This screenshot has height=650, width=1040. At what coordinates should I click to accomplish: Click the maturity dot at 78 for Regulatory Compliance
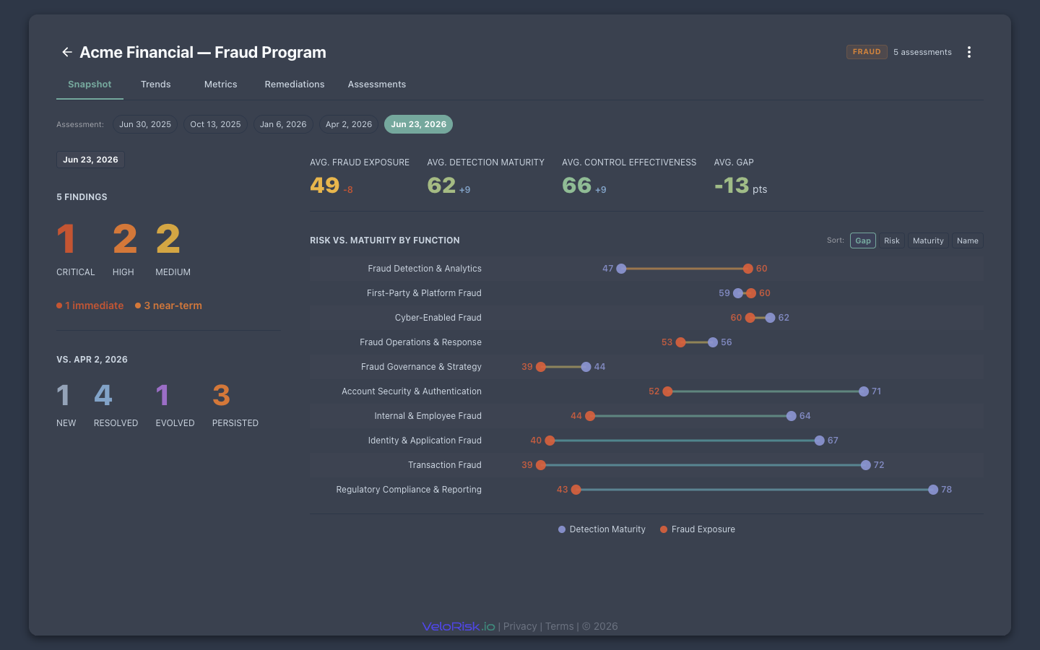pos(933,490)
